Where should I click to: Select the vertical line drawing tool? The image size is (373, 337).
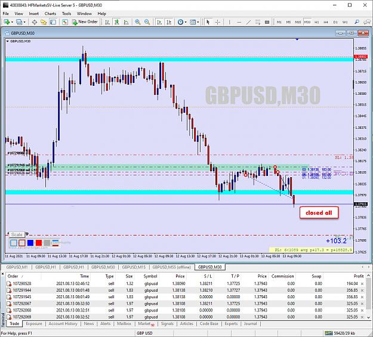229,22
